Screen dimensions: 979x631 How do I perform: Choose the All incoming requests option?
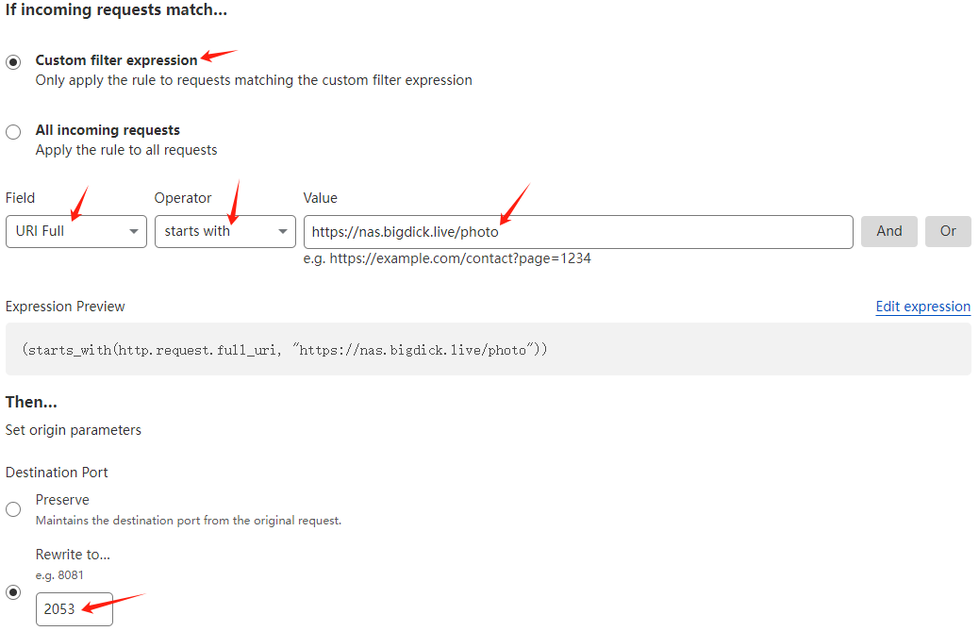pos(13,131)
